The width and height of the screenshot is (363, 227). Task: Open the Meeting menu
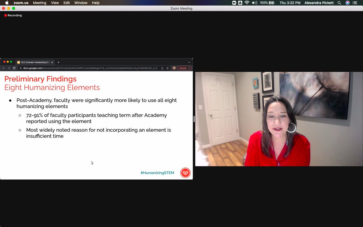pos(40,3)
